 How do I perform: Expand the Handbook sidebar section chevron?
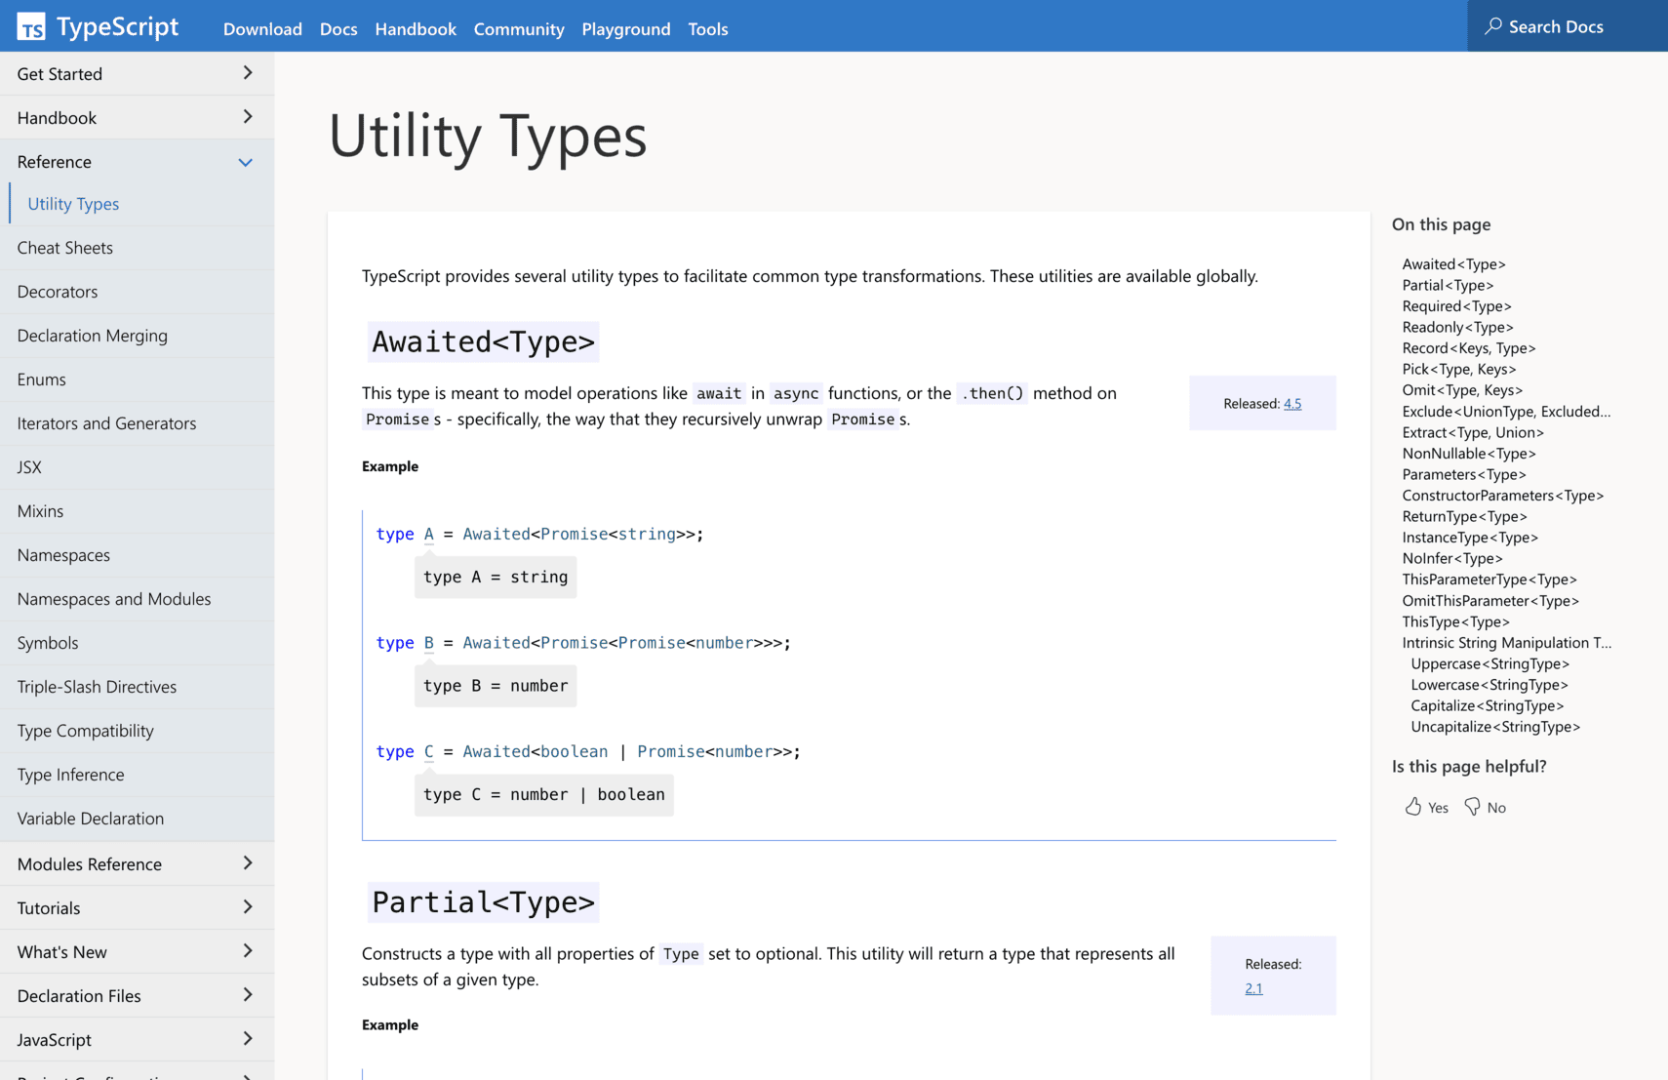click(x=247, y=117)
